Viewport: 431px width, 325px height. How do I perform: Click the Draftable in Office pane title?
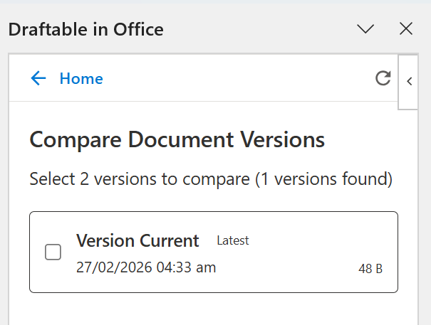(x=86, y=29)
